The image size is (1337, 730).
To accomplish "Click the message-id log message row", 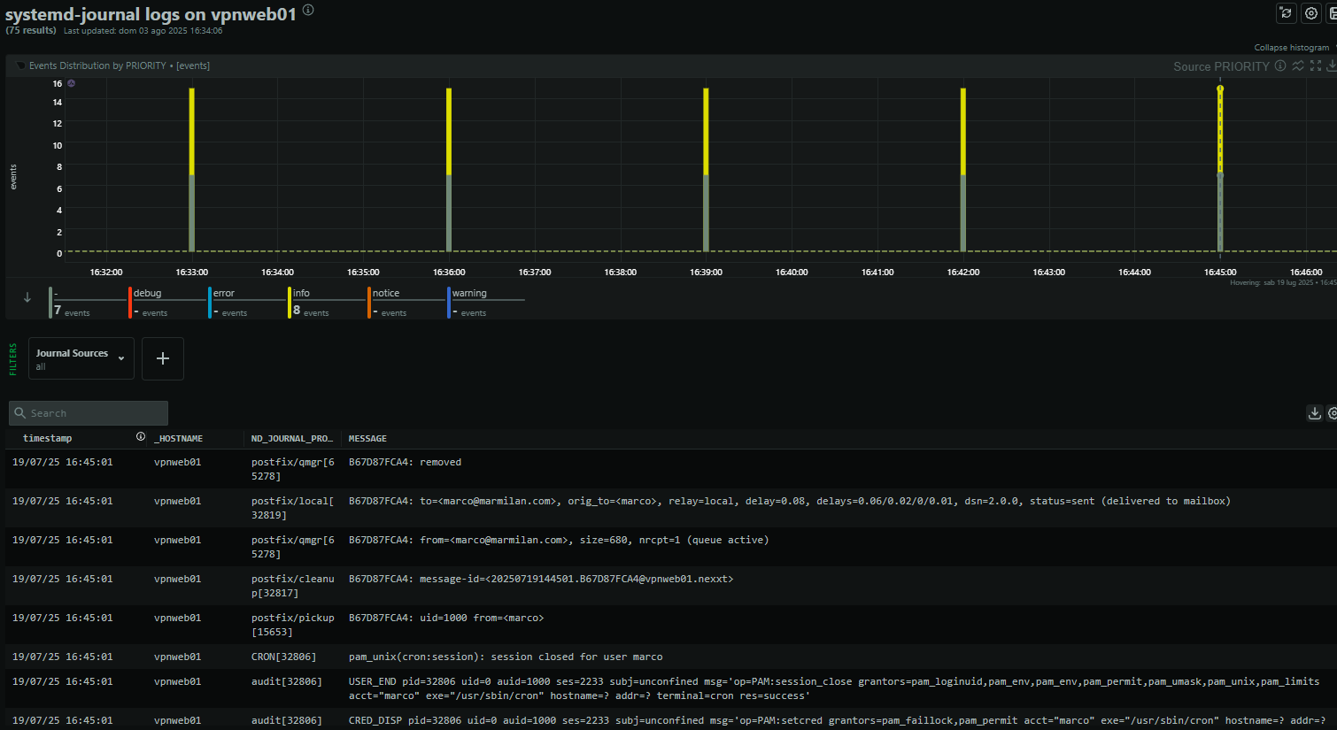I will pos(541,579).
